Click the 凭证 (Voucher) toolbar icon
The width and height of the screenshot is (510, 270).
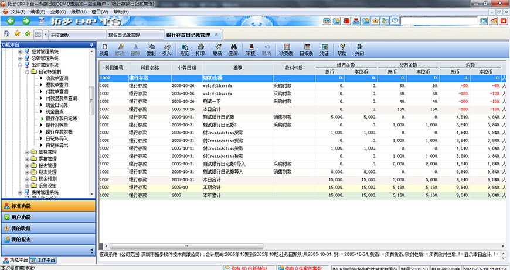pyautogui.click(x=324, y=49)
